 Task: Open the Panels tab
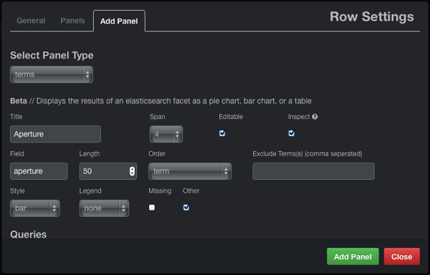click(72, 21)
